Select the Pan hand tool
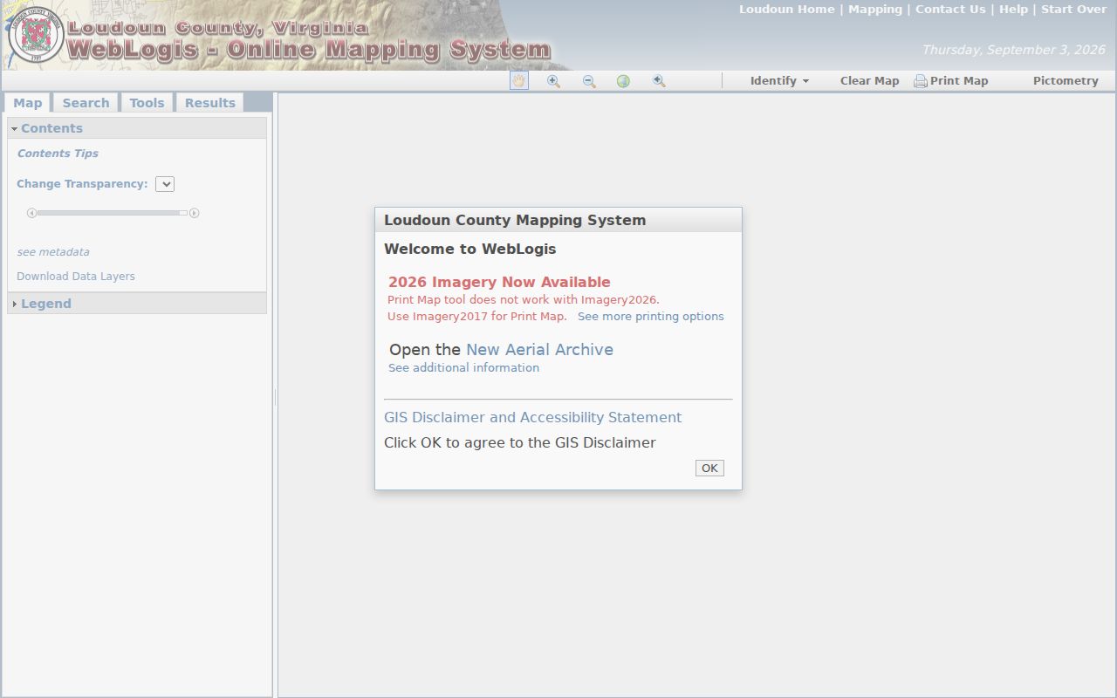 pyautogui.click(x=519, y=80)
